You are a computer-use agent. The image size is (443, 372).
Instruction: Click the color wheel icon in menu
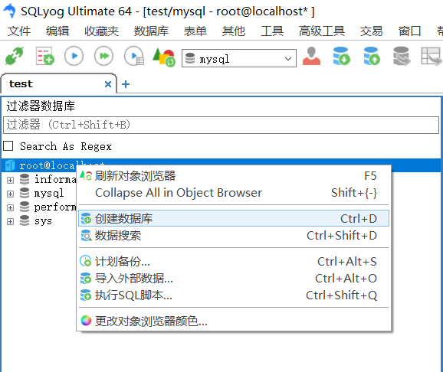coord(86,321)
